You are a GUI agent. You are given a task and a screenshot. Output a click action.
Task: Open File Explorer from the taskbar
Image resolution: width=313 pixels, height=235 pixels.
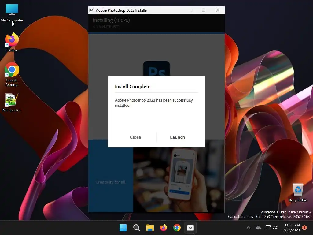tap(150, 228)
